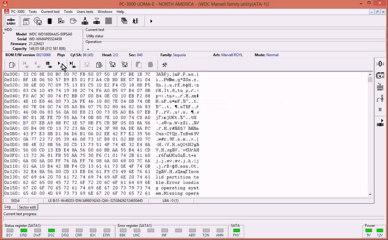Collapse the HDD info panel arrow
This screenshot has height=240, width=388.
4,33
